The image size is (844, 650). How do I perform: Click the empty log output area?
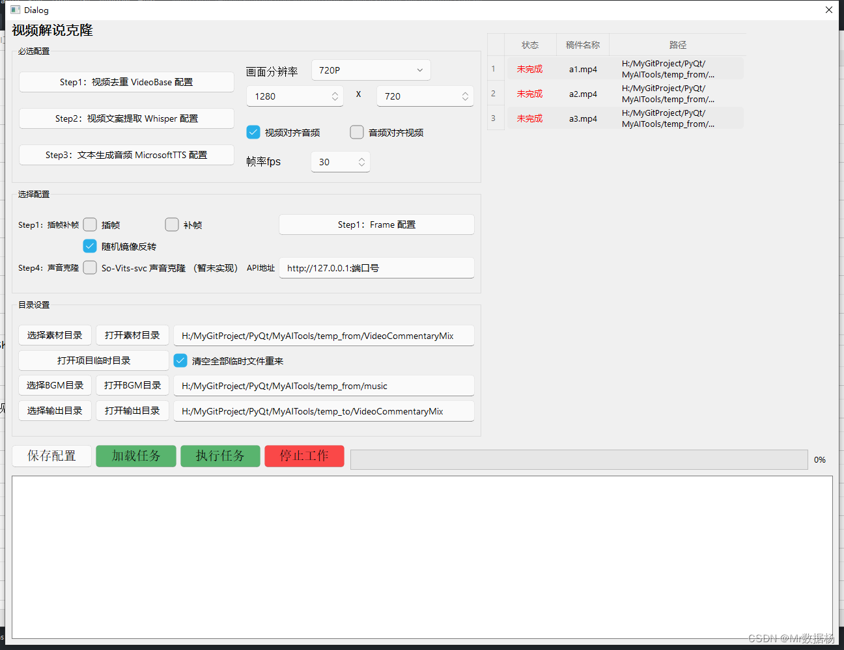[x=422, y=557]
